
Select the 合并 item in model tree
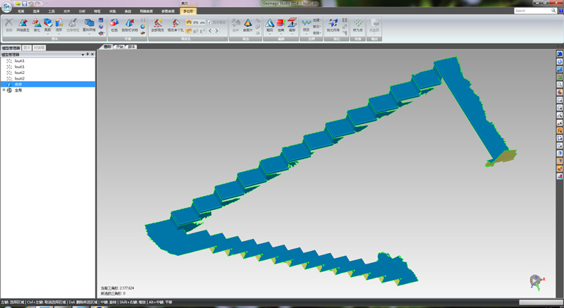(18, 84)
